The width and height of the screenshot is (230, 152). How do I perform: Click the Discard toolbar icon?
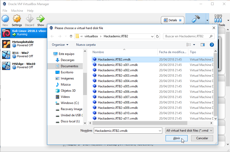pos(30,19)
